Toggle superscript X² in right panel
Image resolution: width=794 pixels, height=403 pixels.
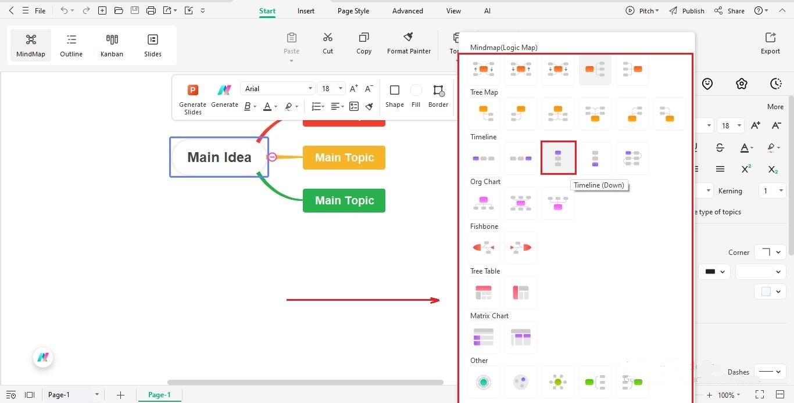746,169
